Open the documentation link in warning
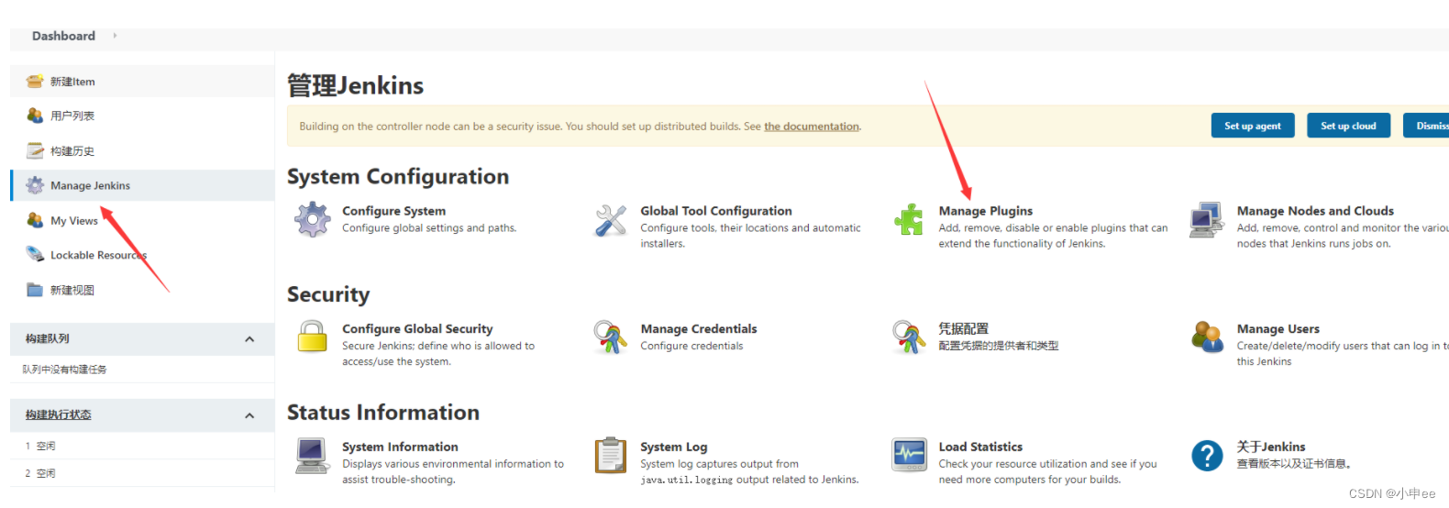 click(812, 127)
